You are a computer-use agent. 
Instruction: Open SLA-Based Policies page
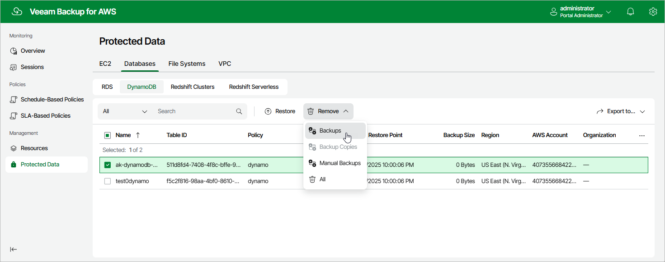coord(47,116)
